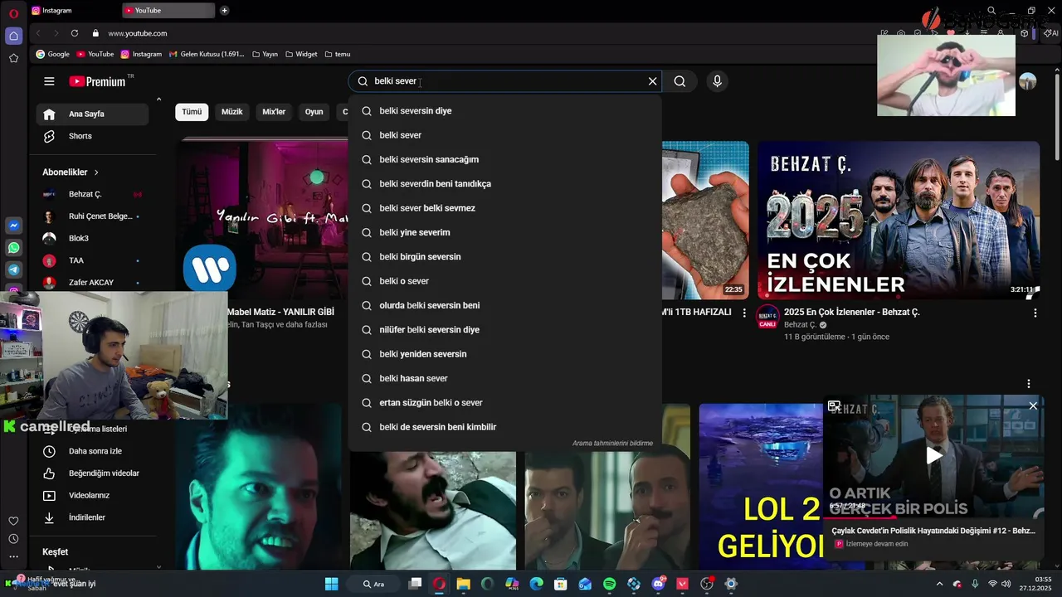
Task: Choose suggestion 'belki severdin beni tanıdıkça'
Action: pos(505,183)
